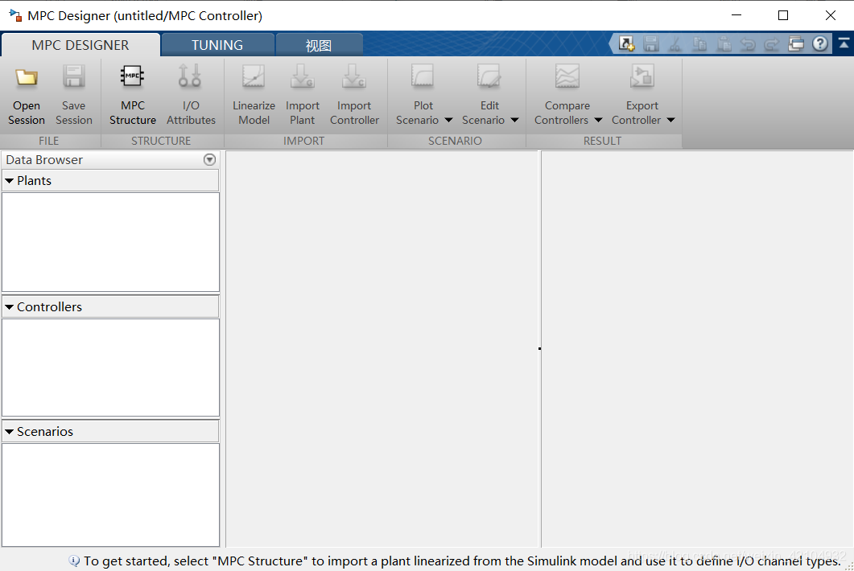Open the Plot Scenario dropdown arrow
This screenshot has height=571, width=854.
point(448,121)
